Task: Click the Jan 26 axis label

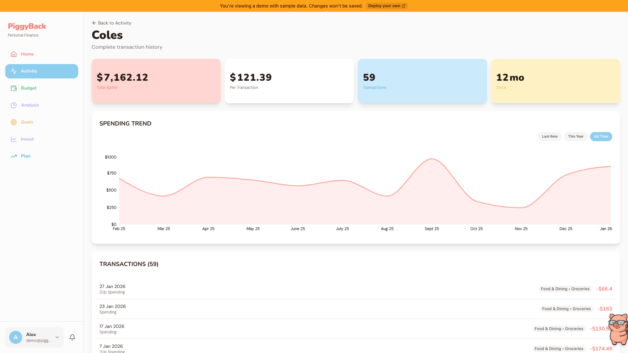Action: click(x=606, y=229)
